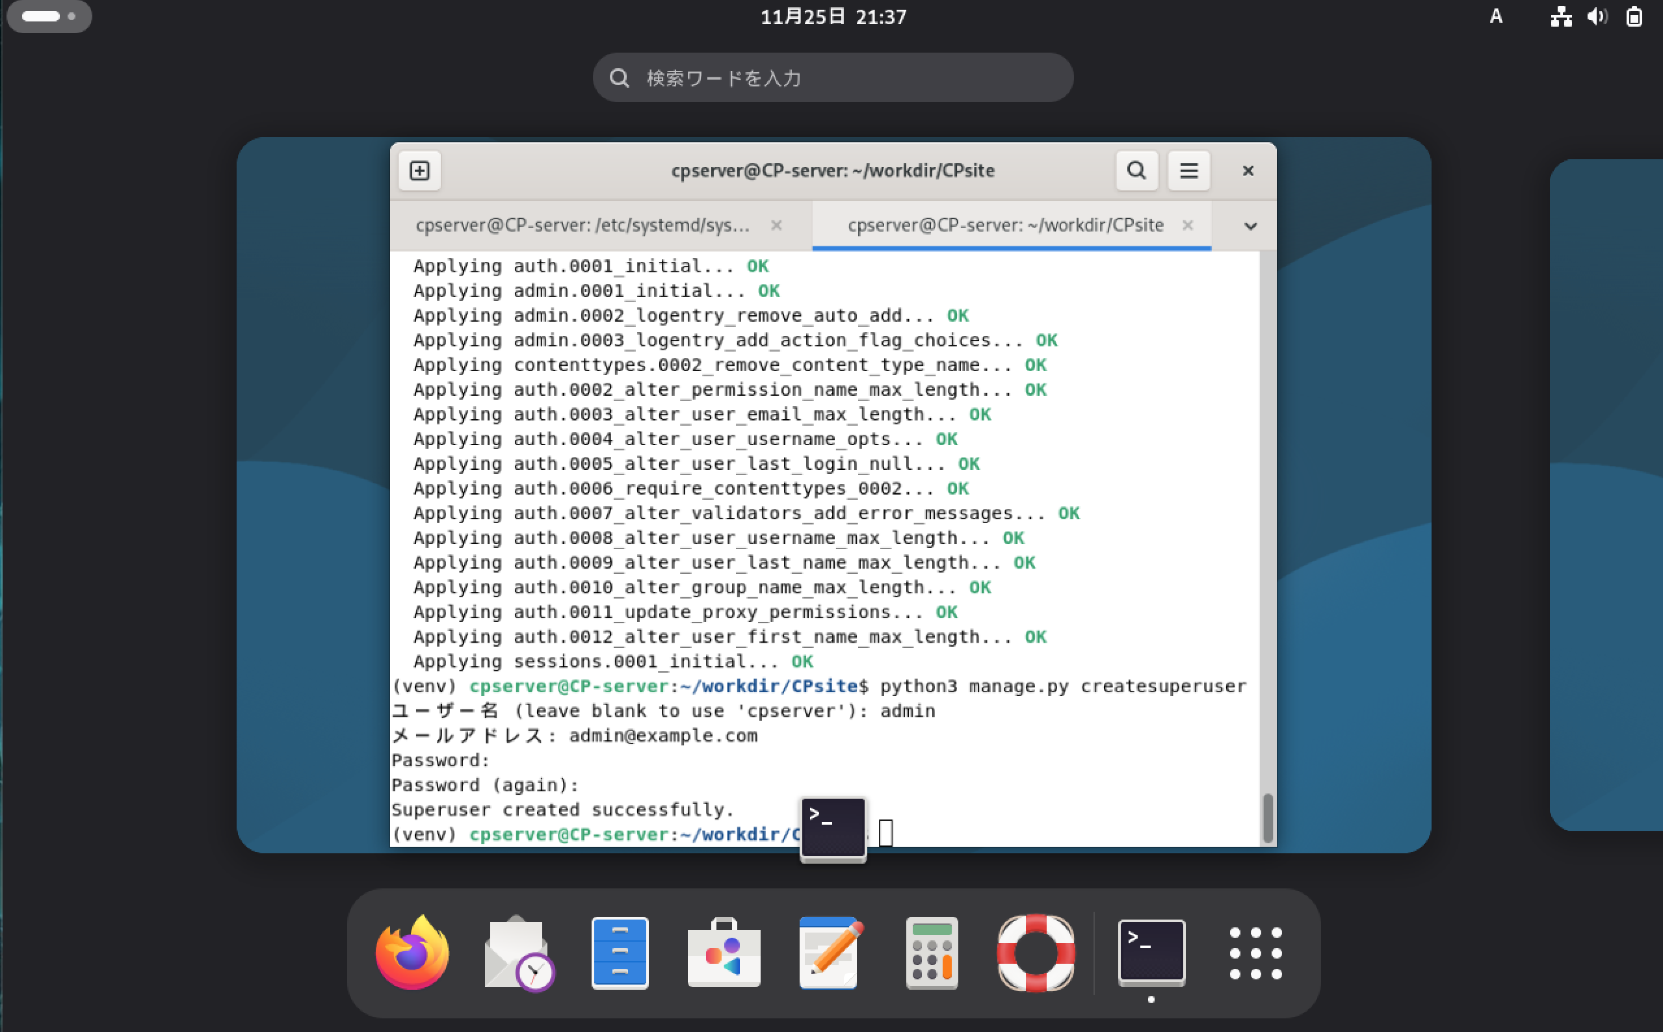1663x1032 pixels.
Task: Open the terminal search tool
Action: tap(1136, 171)
